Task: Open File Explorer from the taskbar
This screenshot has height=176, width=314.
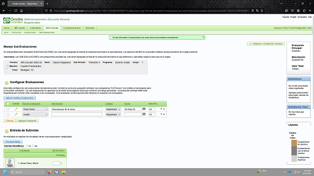Action: point(63,172)
